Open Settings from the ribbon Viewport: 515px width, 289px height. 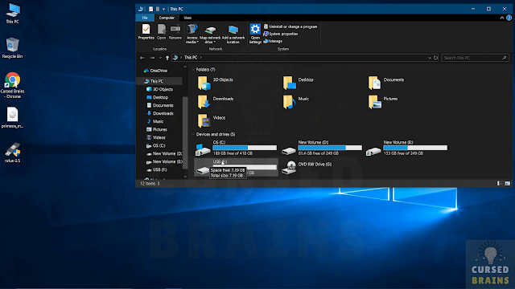point(255,34)
